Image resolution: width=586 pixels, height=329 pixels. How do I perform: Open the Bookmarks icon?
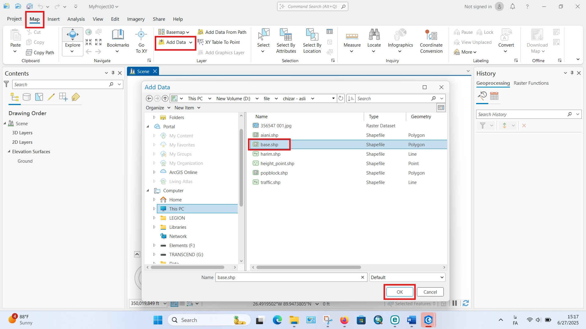[x=118, y=35]
